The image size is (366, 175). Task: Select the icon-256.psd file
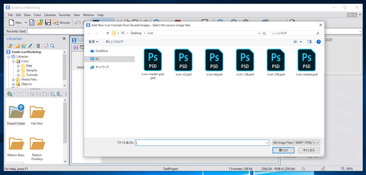276,63
